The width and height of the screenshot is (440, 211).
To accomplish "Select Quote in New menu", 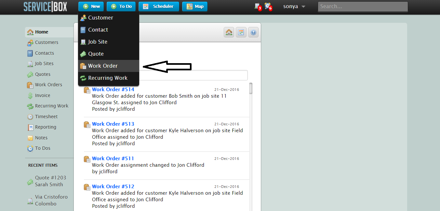I will pyautogui.click(x=109, y=54).
